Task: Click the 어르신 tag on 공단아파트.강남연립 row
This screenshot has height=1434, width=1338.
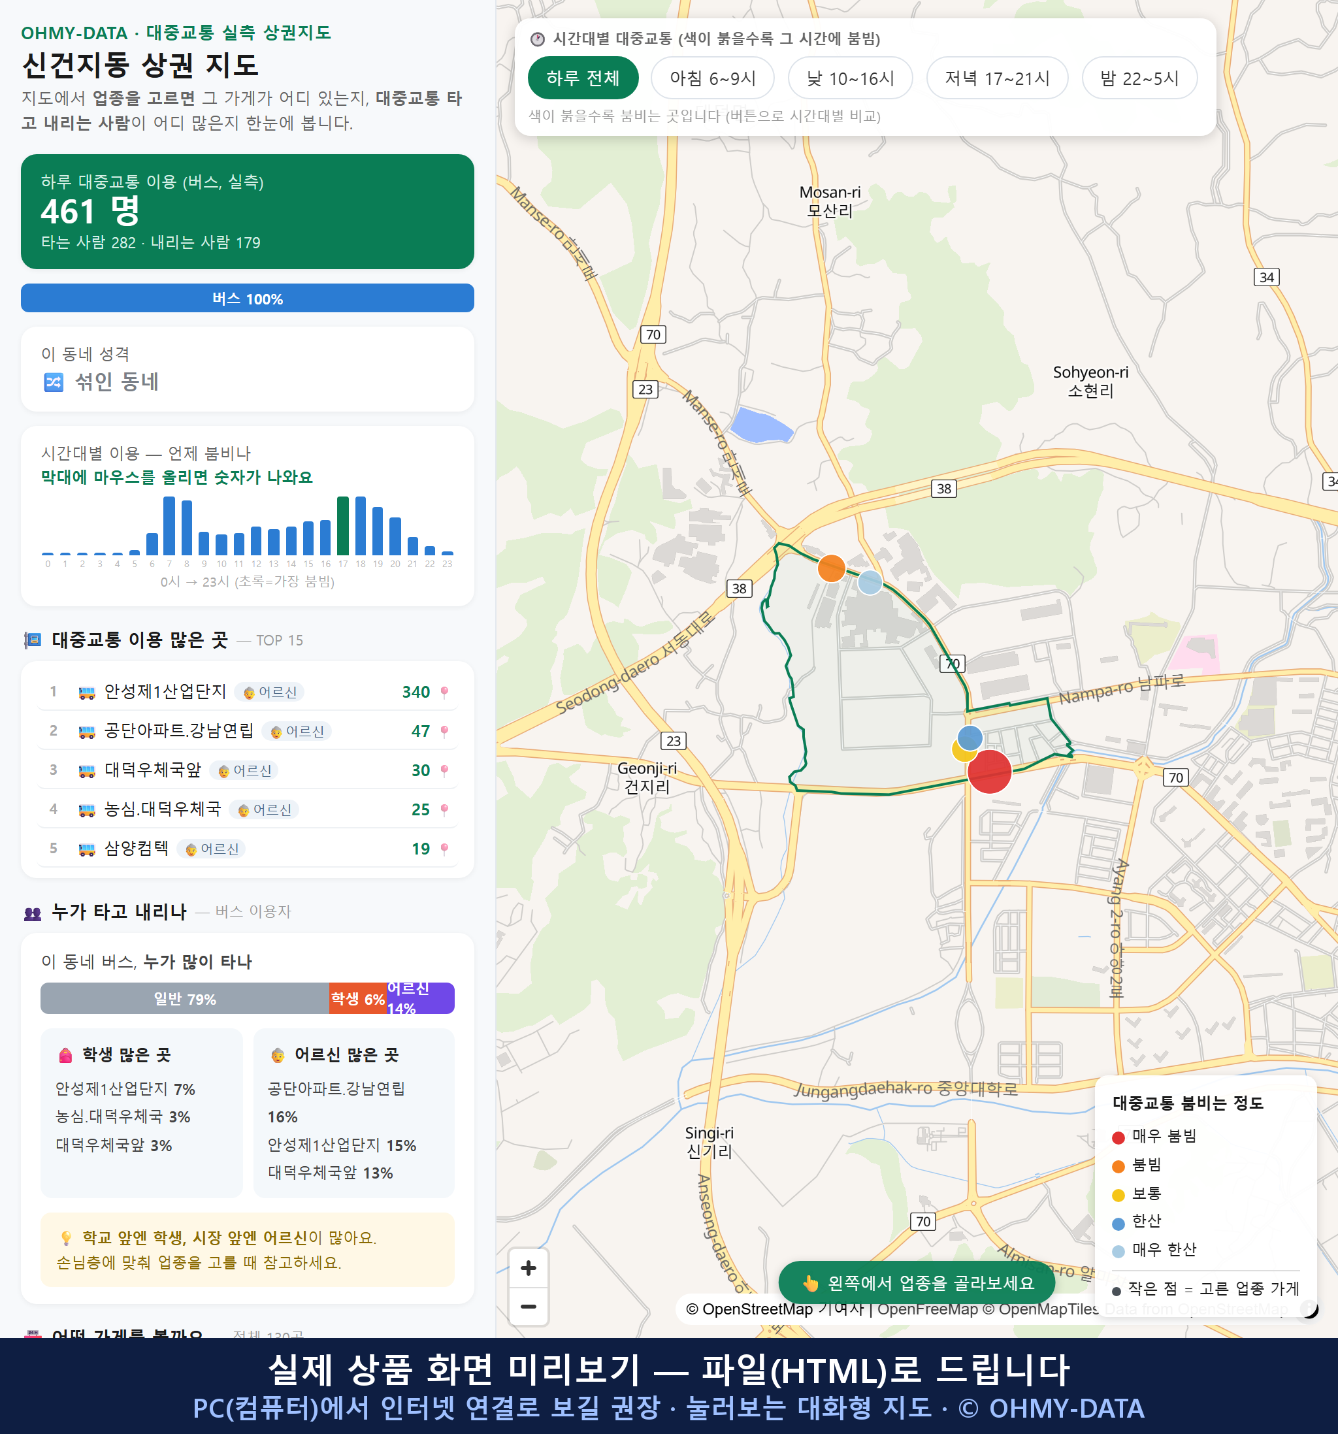Action: click(297, 732)
